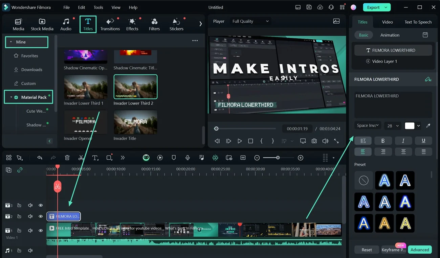Click the zoom out minus icon
This screenshot has width=440, height=258.
click(x=257, y=158)
